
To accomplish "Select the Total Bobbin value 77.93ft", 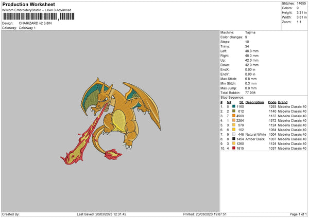I will pyautogui.click(x=250, y=93).
